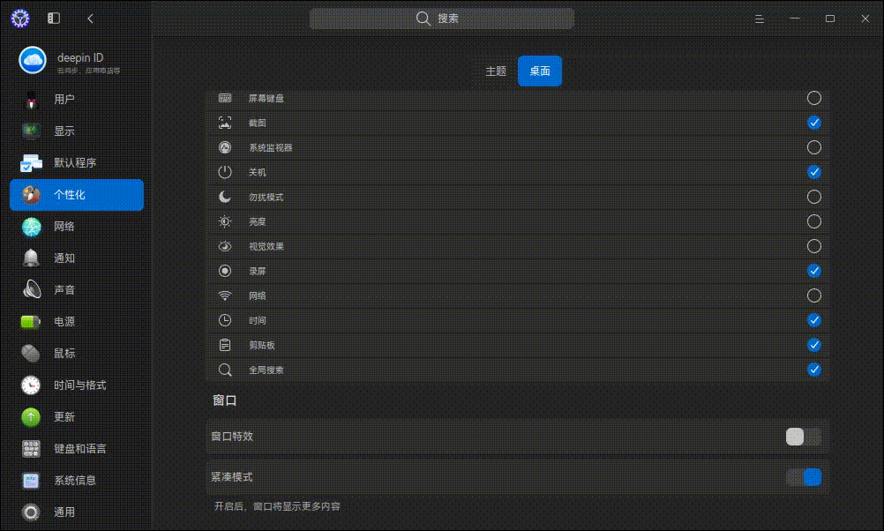Enable the 勿扰模式 checkbox

pyautogui.click(x=814, y=197)
